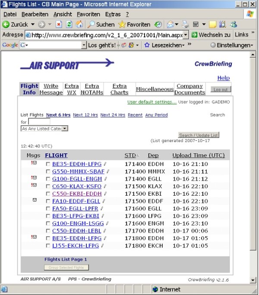Click the 'for' flight filter input field
The height and width of the screenshot is (295, 259).
39,122
